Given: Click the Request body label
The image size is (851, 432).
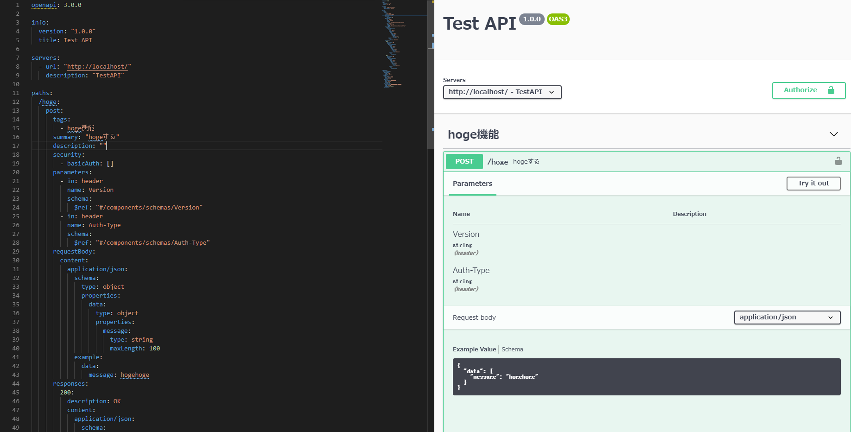Looking at the screenshot, I should [474, 318].
